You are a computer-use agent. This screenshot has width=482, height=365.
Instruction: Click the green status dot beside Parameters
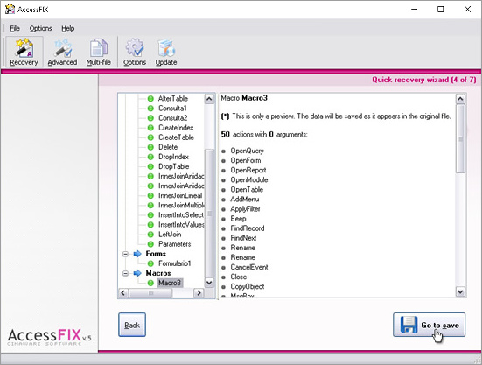[150, 244]
